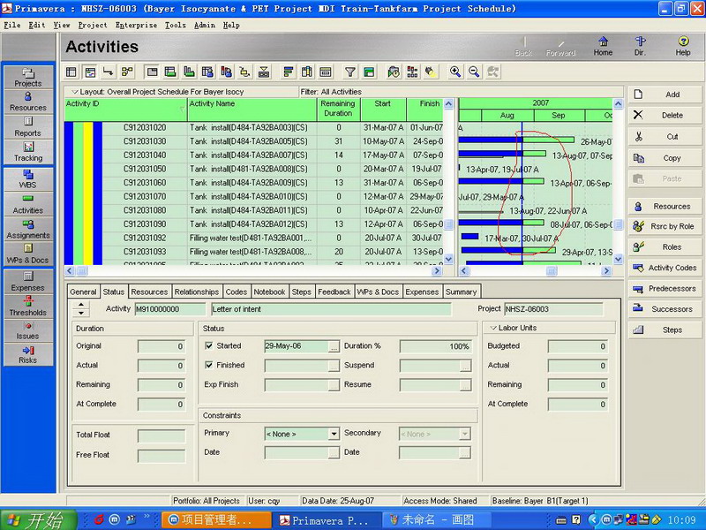Open Expenses from left sidebar

point(28,282)
